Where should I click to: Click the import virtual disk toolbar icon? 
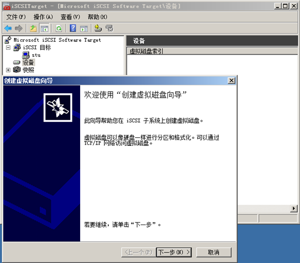tap(109, 28)
